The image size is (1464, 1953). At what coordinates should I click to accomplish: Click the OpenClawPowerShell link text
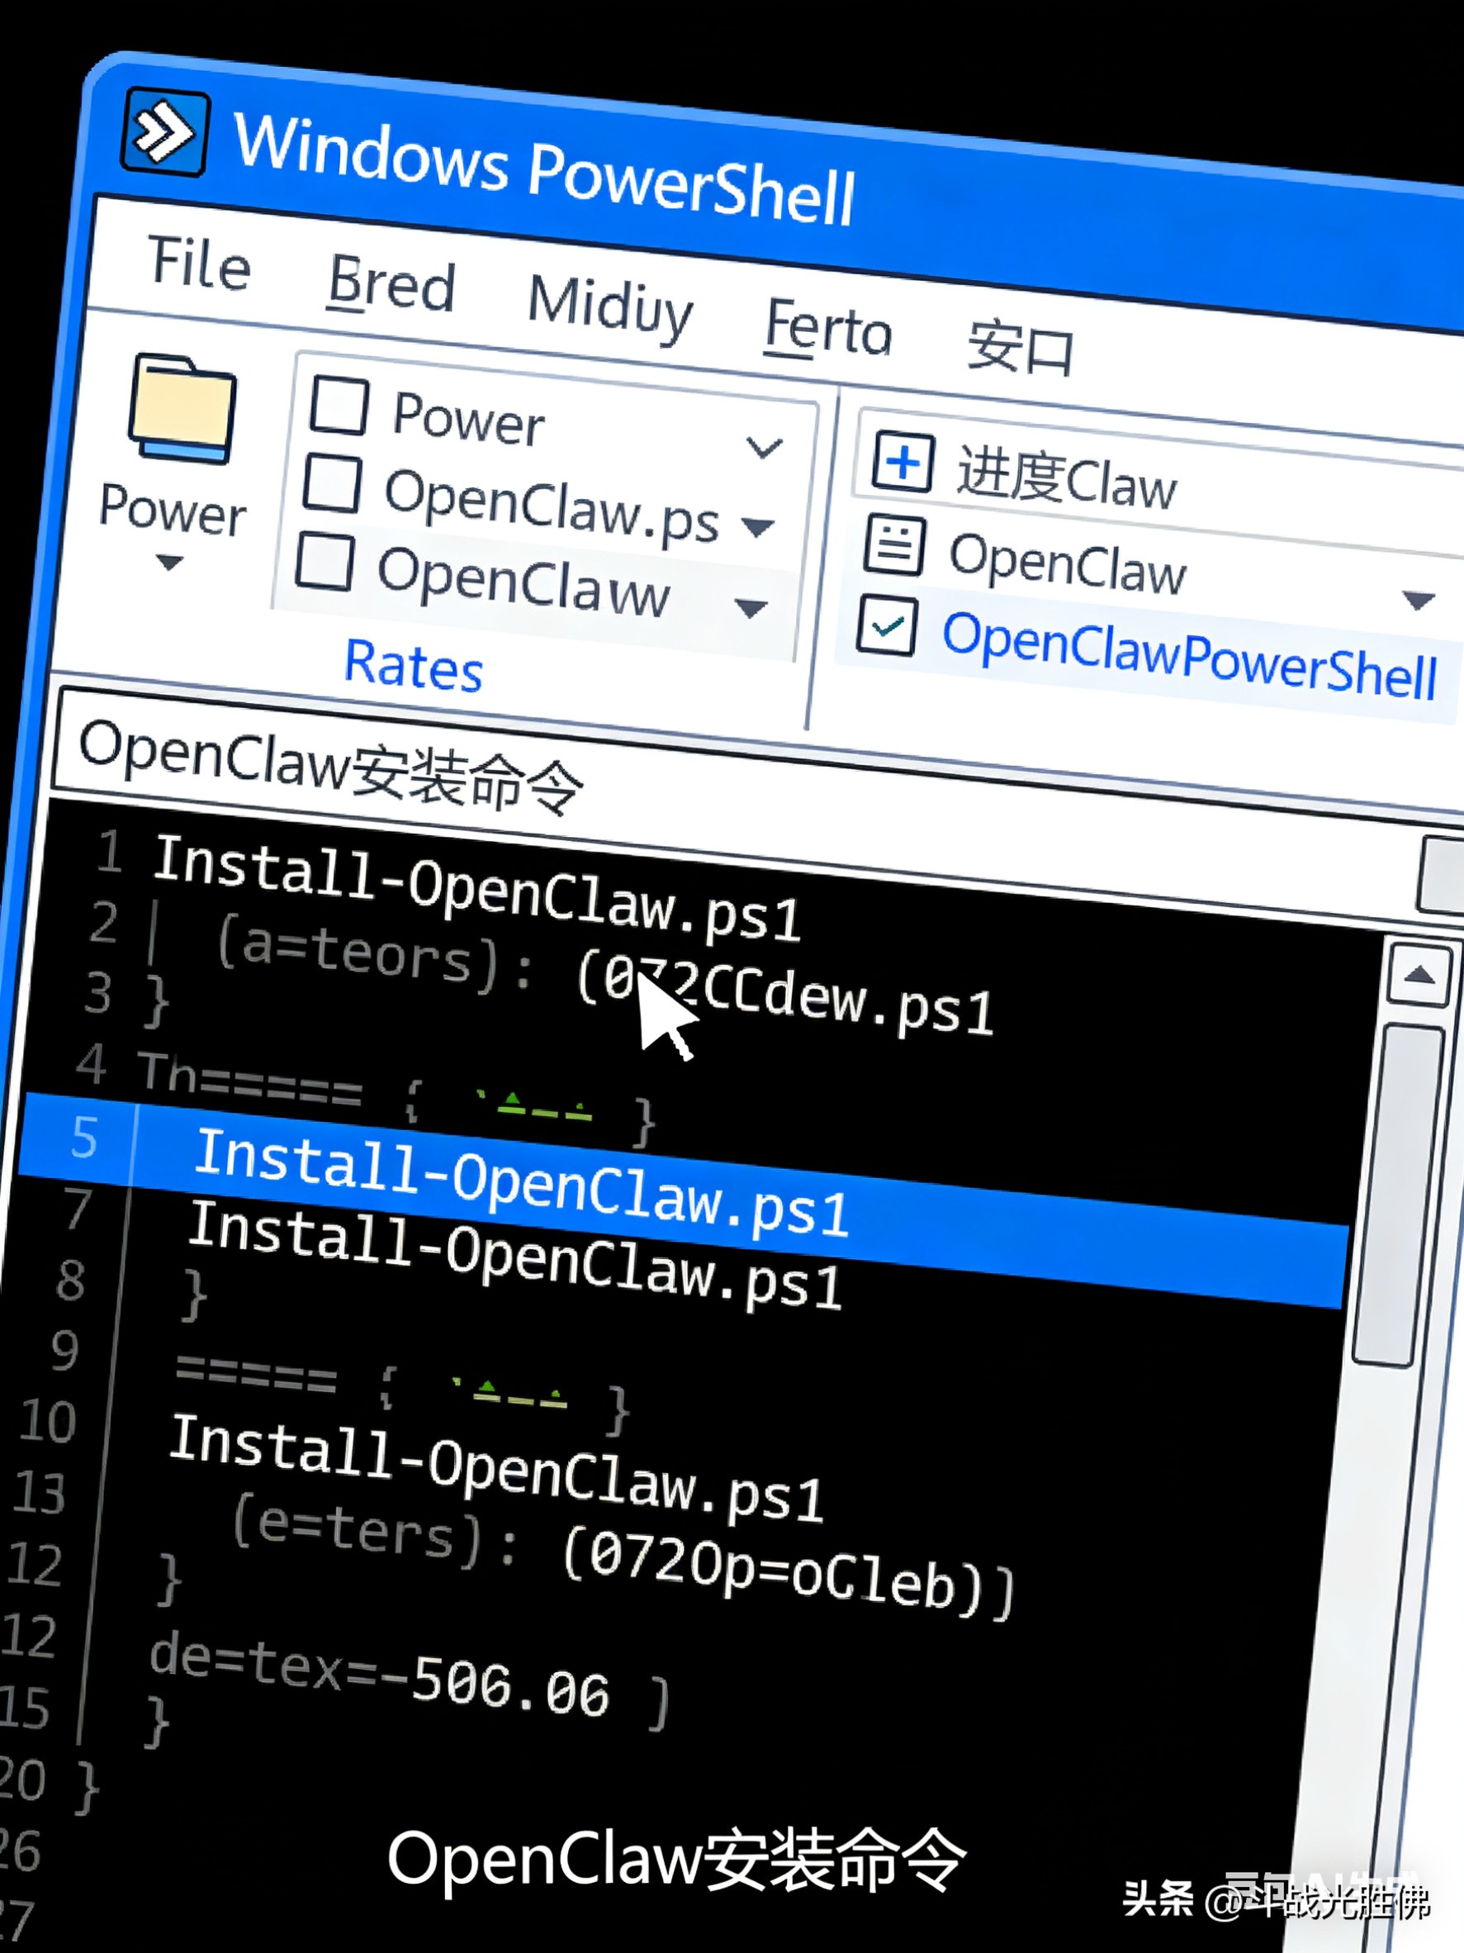click(1189, 655)
